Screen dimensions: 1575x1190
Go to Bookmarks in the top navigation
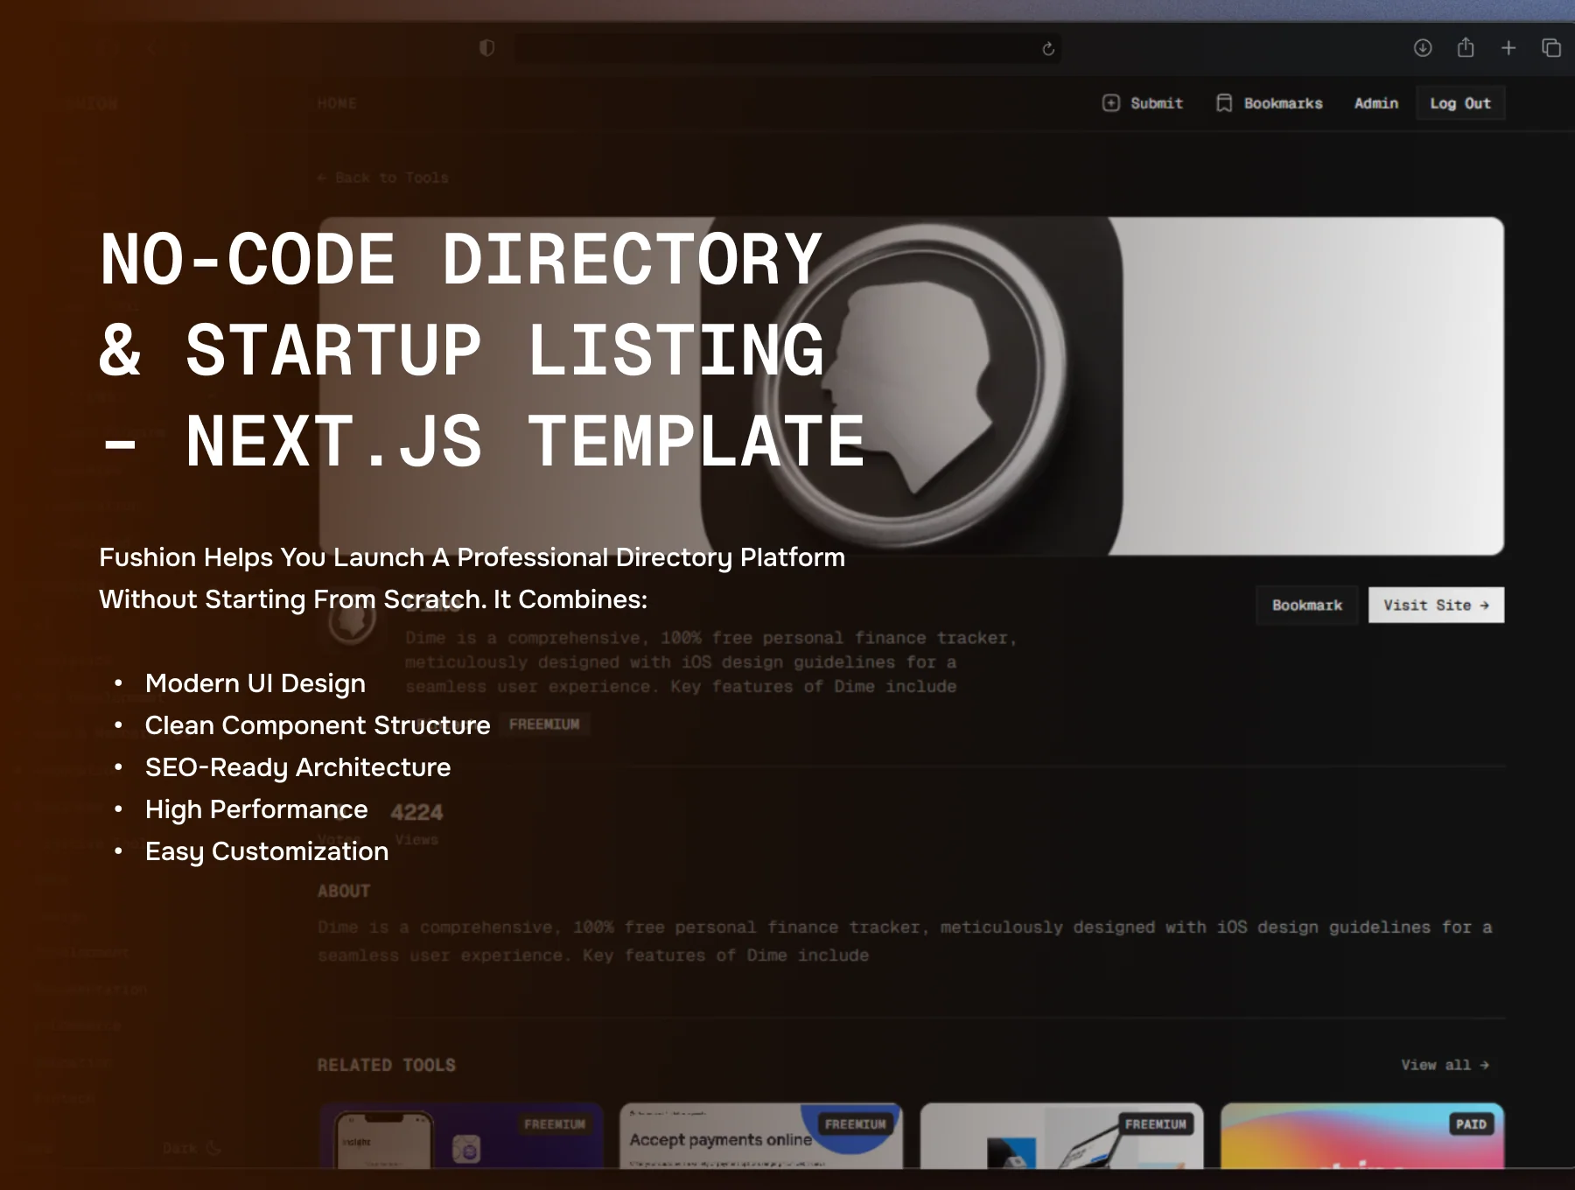coord(1270,103)
